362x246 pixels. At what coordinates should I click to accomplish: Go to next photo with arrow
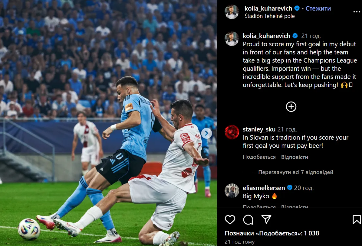(206, 133)
